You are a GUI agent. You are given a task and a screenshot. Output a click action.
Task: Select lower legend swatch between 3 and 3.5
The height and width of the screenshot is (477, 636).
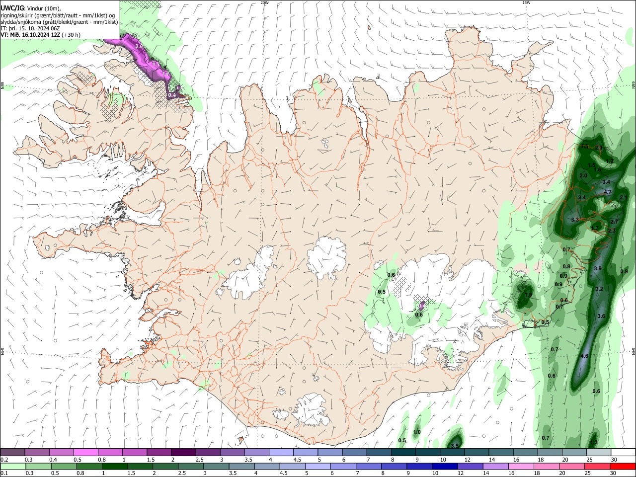coord(217,466)
